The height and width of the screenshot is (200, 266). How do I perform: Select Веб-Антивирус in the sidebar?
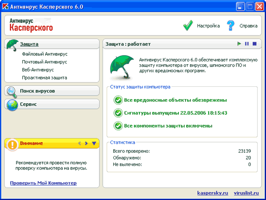[x=38, y=70]
